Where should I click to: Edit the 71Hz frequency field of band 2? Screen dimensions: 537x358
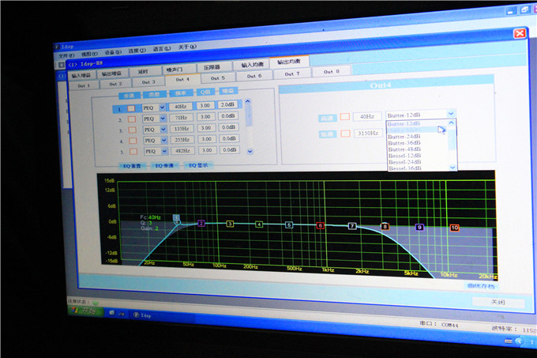[181, 118]
